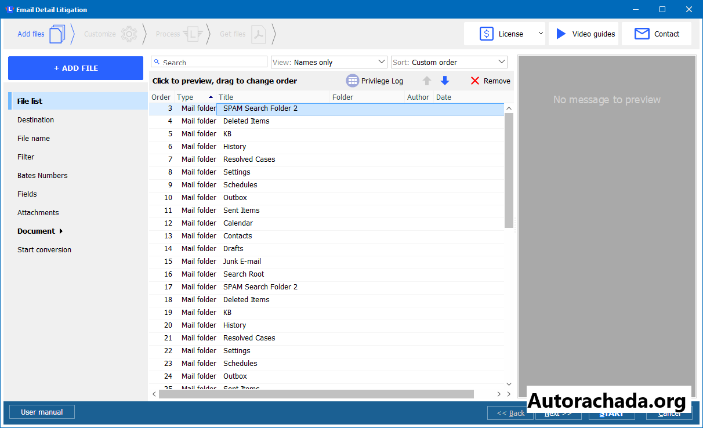Viewport: 703px width, 428px height.
Task: Click the grey move-up arrow
Action: coord(427,81)
